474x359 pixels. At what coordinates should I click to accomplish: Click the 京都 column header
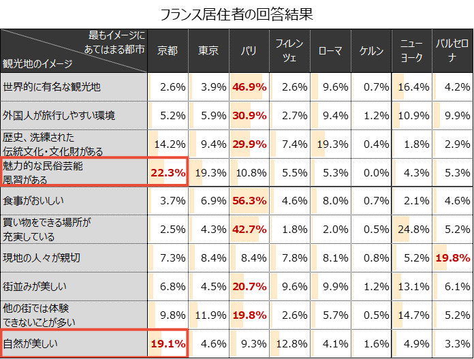coord(168,51)
